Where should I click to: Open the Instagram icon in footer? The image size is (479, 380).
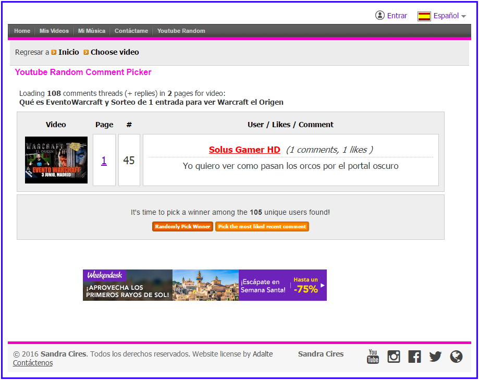coord(394,357)
